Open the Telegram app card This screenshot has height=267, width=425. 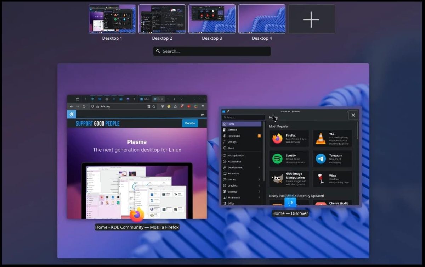click(332, 158)
